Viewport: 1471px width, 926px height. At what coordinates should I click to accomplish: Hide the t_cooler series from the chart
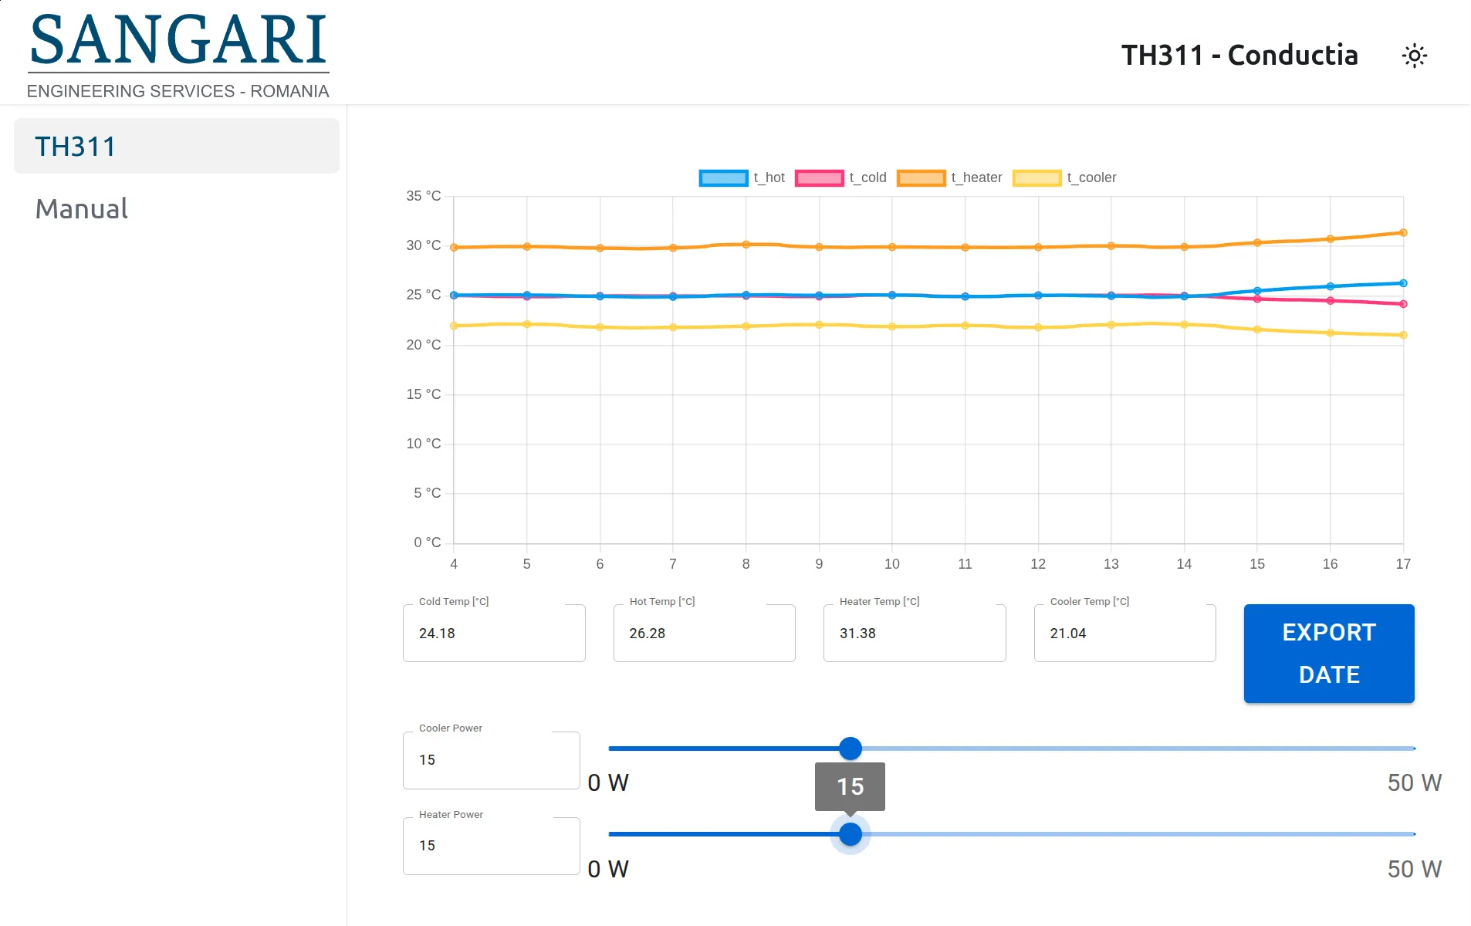click(x=1091, y=177)
